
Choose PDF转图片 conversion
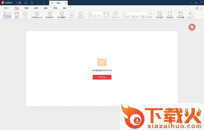(62, 15)
